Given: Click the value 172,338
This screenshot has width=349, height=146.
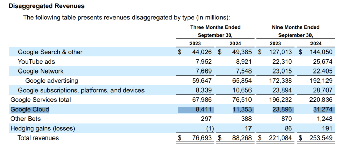Looking at the screenshot, I should 280,81.
